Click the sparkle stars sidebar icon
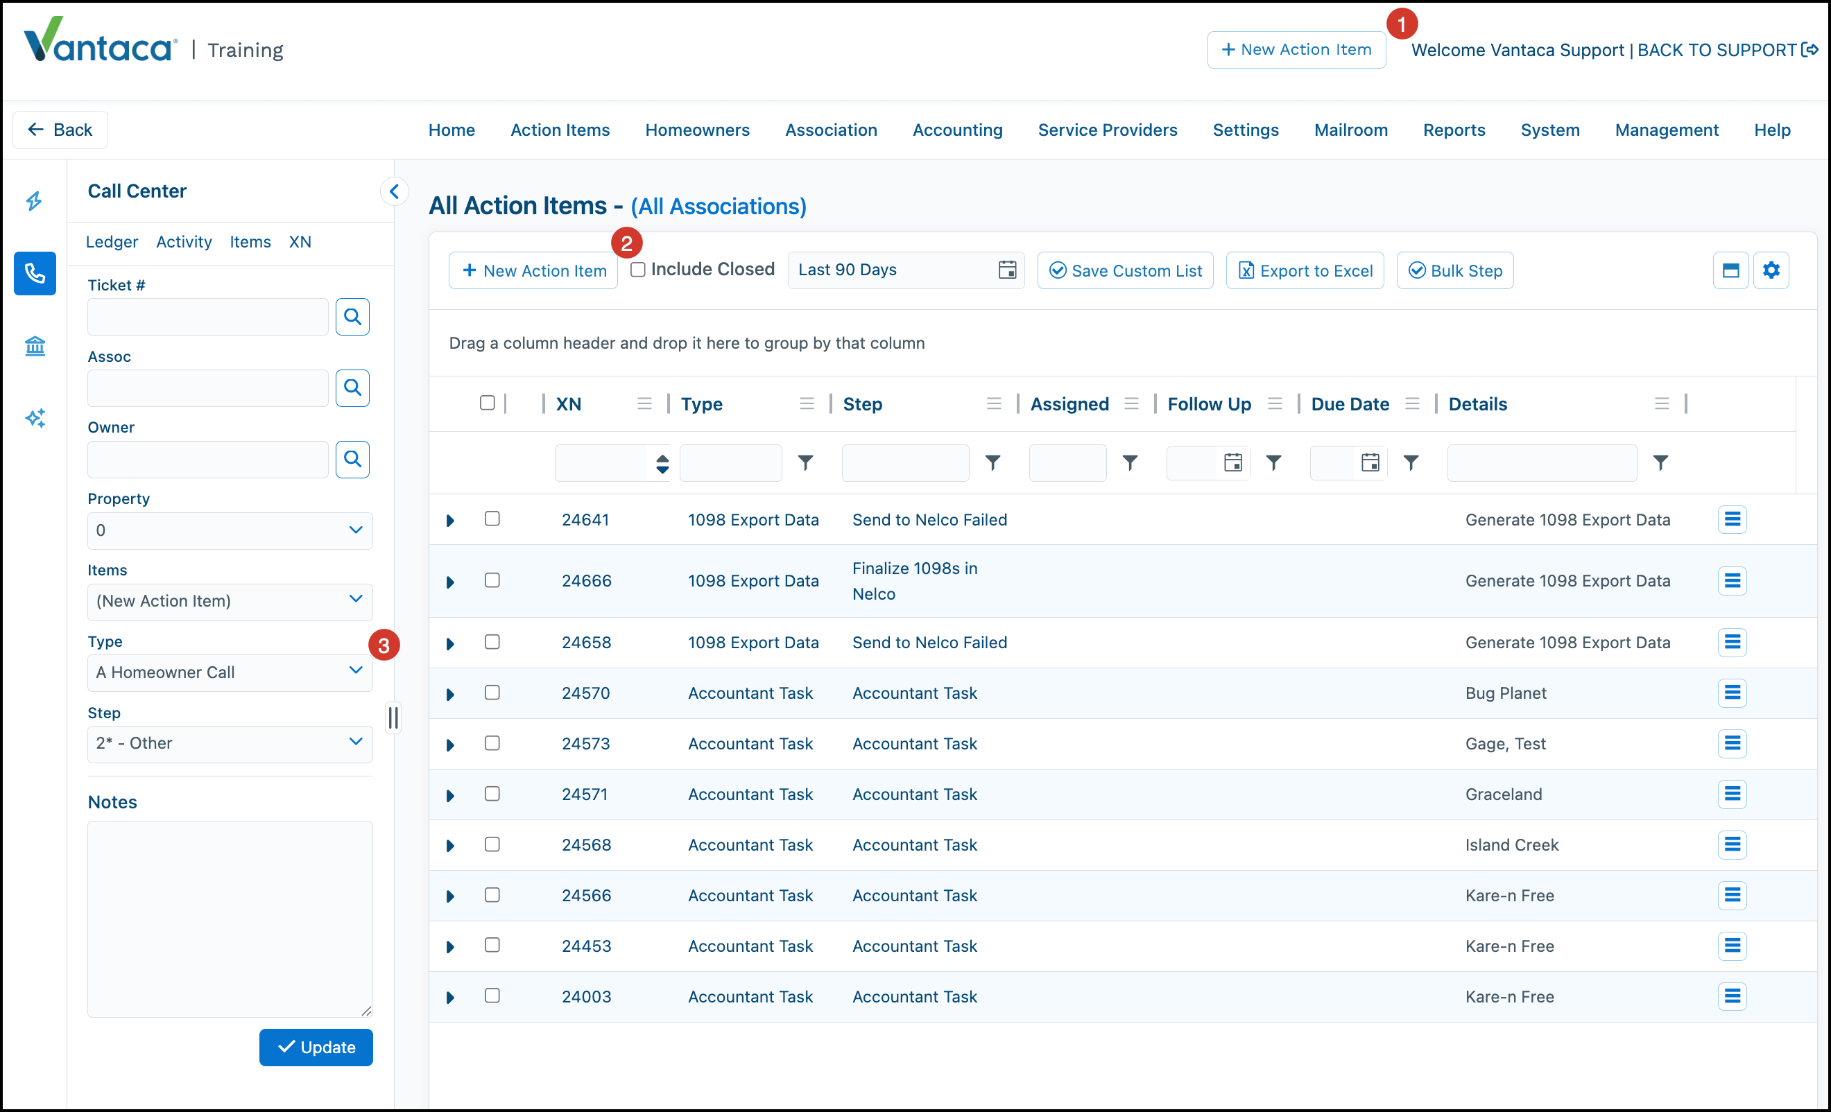This screenshot has width=1831, height=1112. [x=35, y=417]
